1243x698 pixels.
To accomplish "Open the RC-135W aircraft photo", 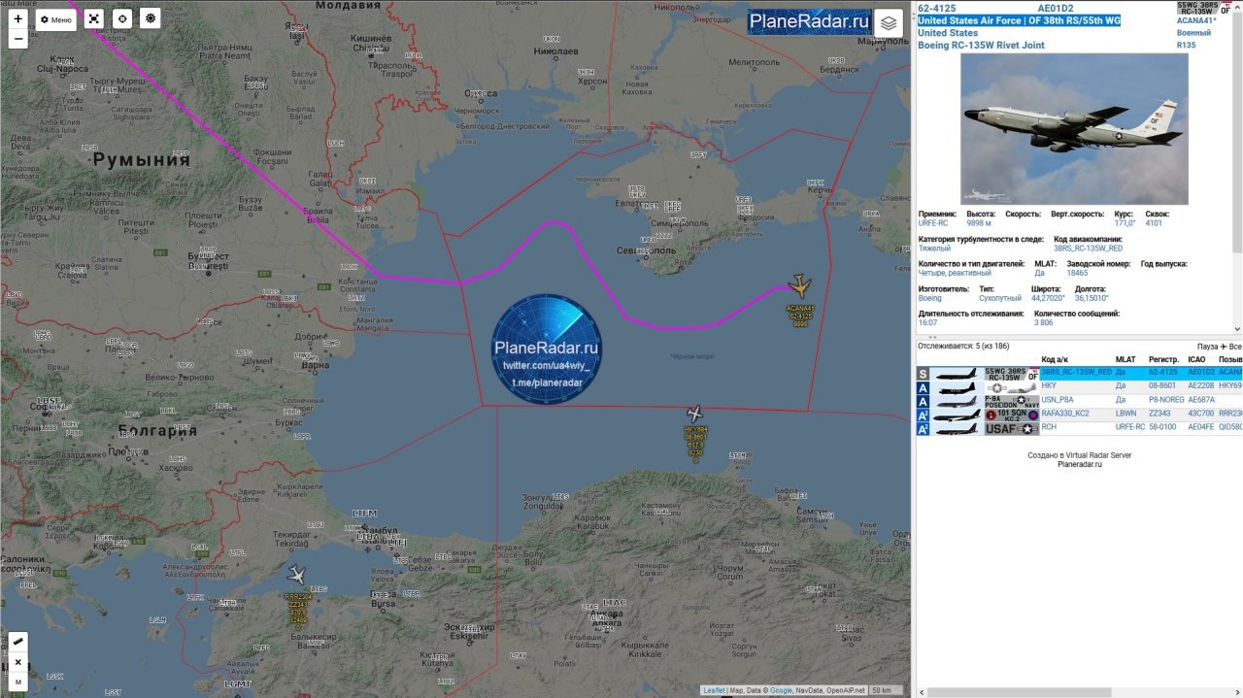I will pyautogui.click(x=1074, y=129).
